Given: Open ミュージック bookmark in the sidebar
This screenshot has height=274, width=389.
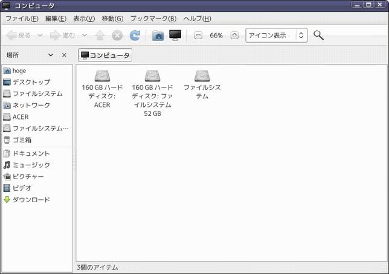Looking at the screenshot, I should point(37,165).
